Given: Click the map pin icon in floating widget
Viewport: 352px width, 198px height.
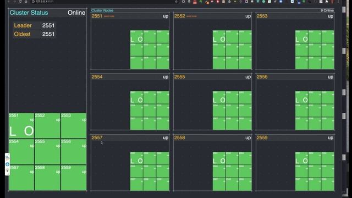Looking at the screenshot, I should pos(7,170).
